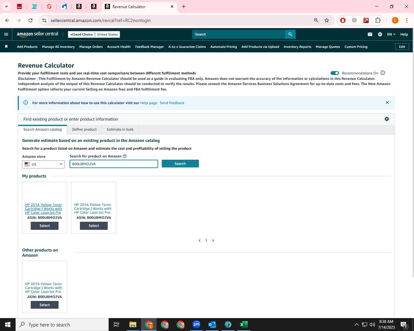This screenshot has width=414, height=331.
Task: Switch to the Estimate in bulk tab
Action: [120, 129]
